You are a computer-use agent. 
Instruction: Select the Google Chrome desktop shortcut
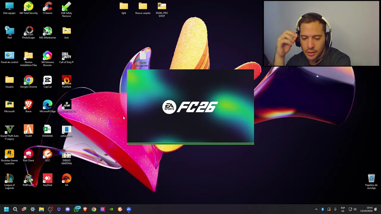coord(29,82)
